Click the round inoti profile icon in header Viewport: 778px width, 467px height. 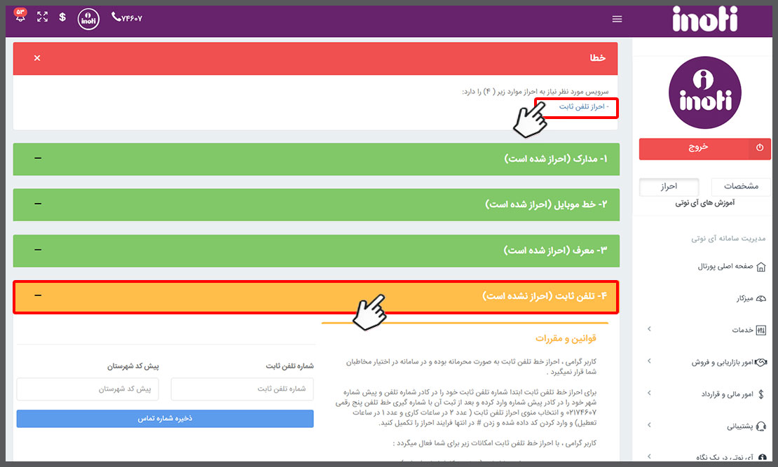pyautogui.click(x=88, y=19)
